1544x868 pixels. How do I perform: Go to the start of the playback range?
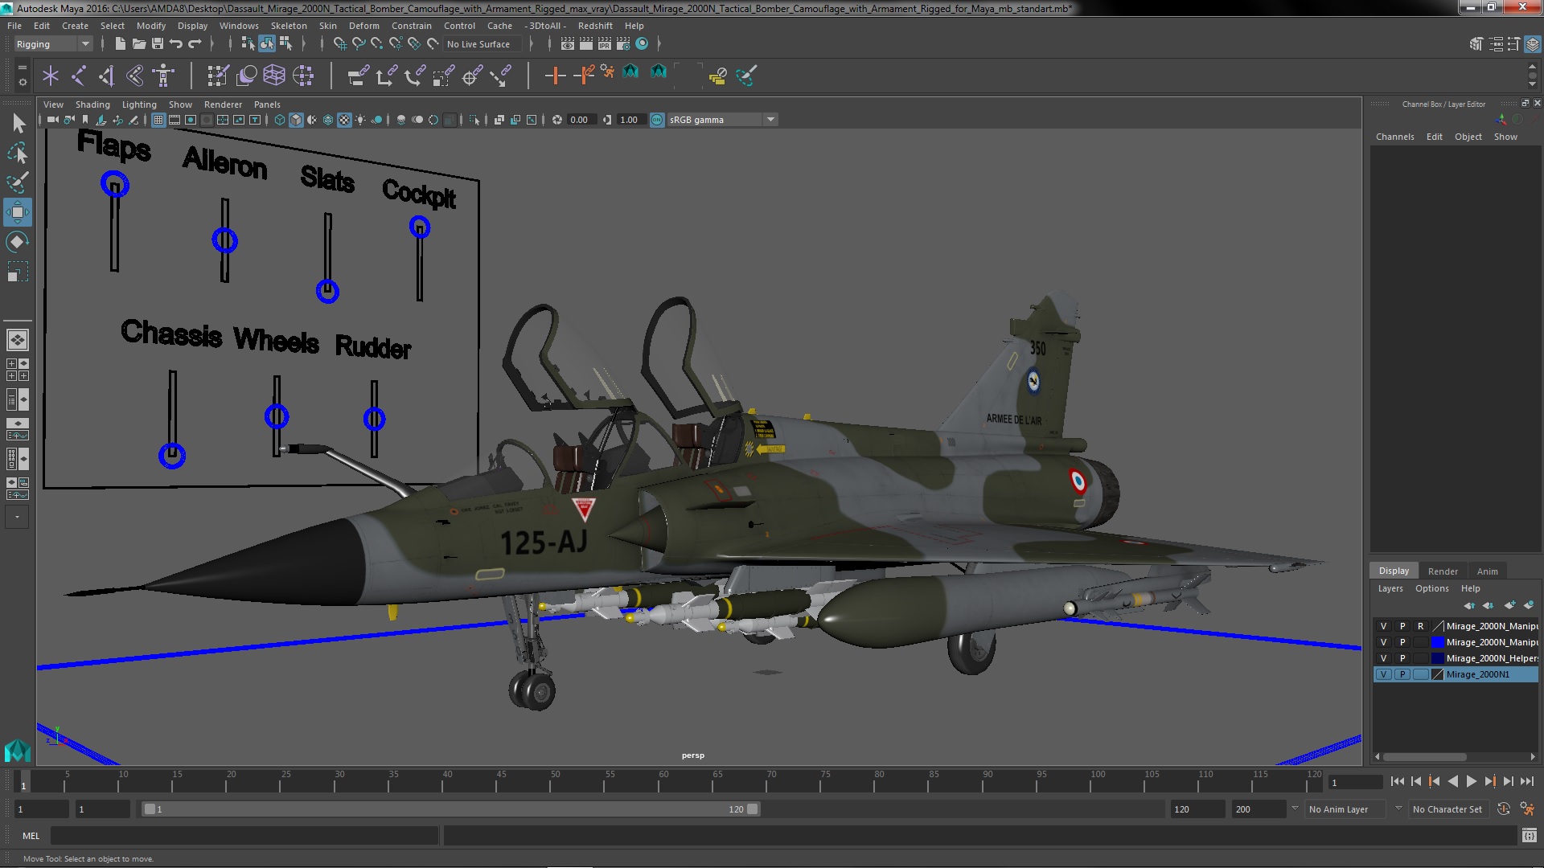[x=1398, y=781]
